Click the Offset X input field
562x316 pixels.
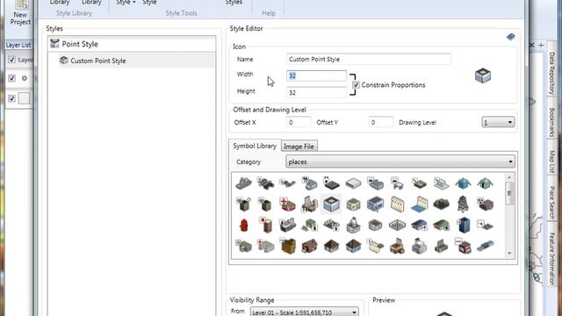[299, 122]
